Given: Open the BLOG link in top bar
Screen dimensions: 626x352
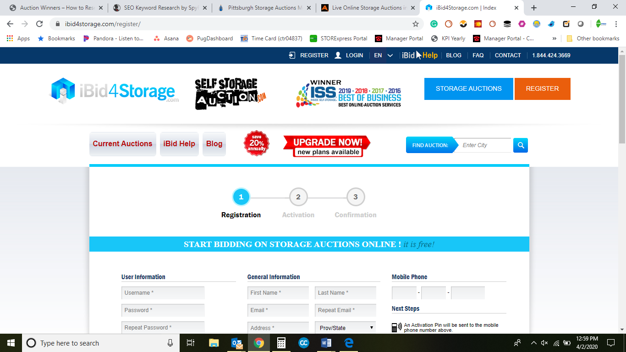Looking at the screenshot, I should [x=454, y=55].
